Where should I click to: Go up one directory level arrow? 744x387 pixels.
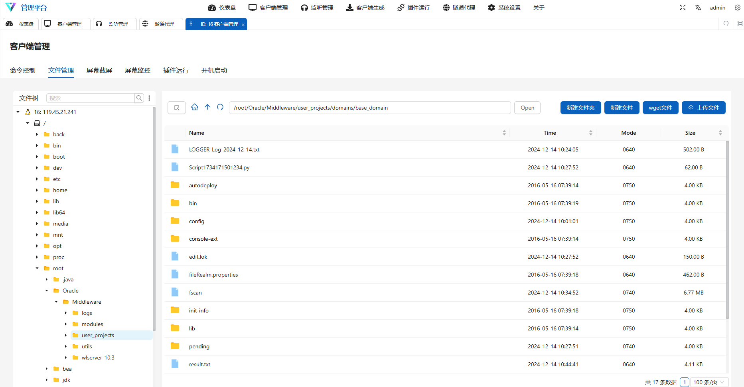tap(207, 107)
